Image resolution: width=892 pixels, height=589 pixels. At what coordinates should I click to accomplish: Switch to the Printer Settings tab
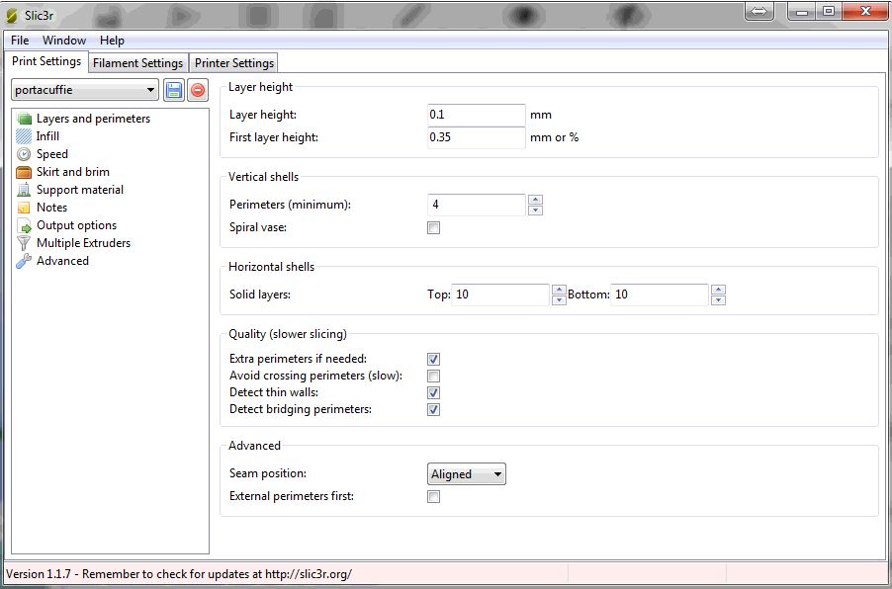coord(234,63)
